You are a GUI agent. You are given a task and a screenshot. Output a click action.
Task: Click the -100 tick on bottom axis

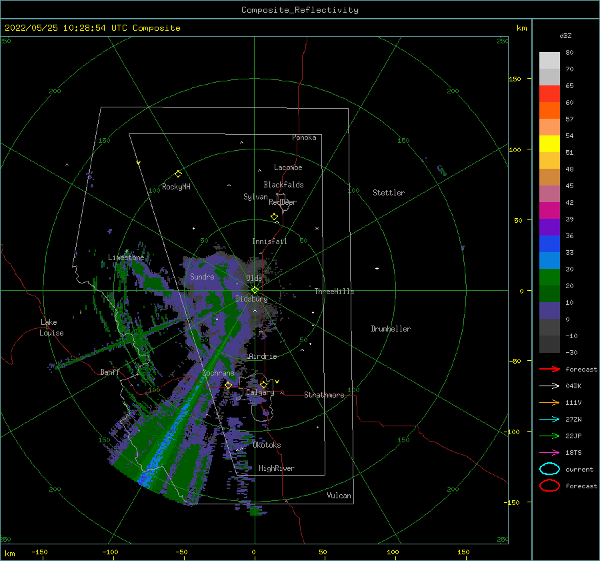110,552
